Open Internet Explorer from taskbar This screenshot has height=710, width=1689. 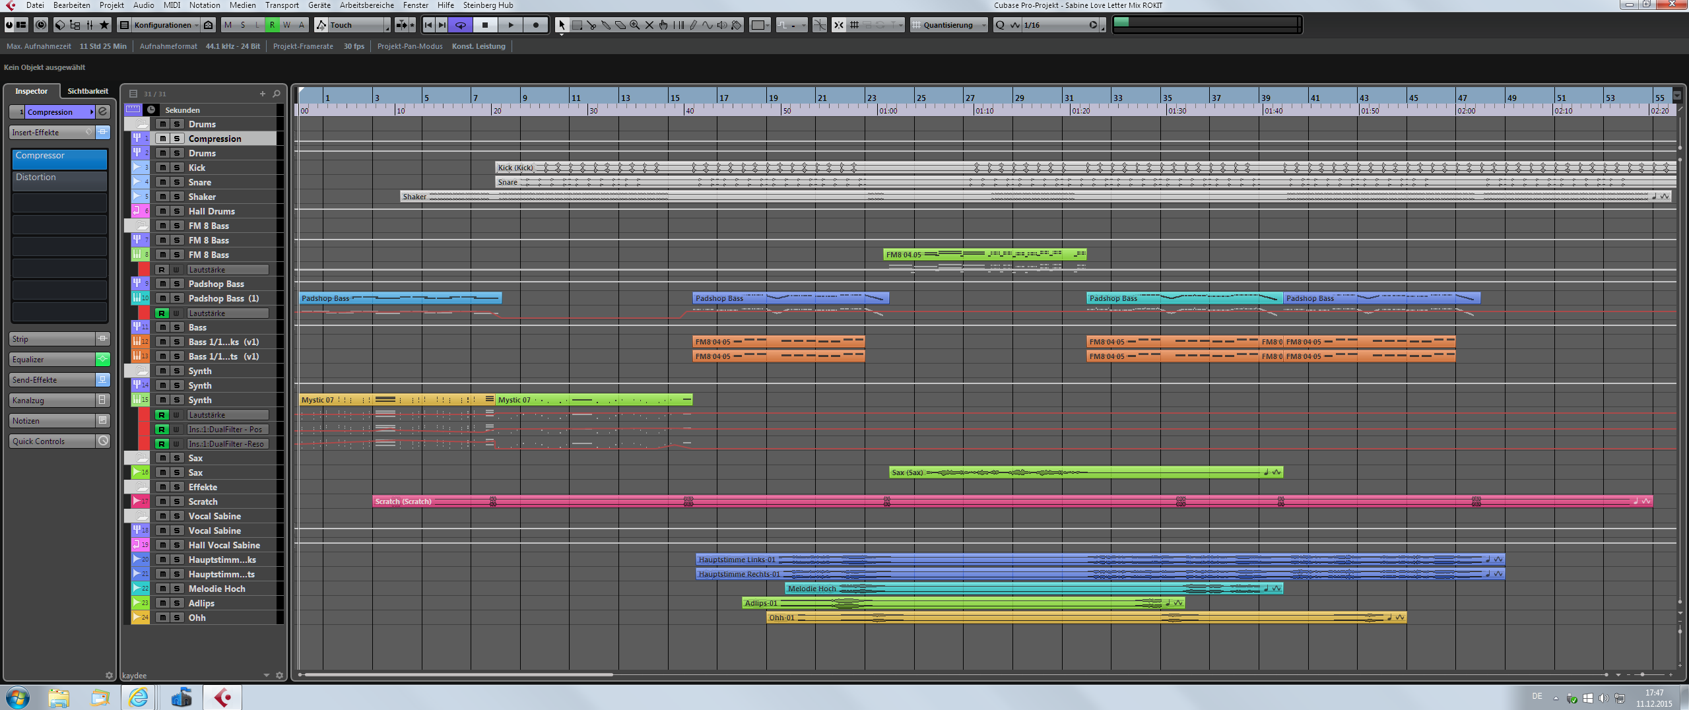(x=139, y=697)
